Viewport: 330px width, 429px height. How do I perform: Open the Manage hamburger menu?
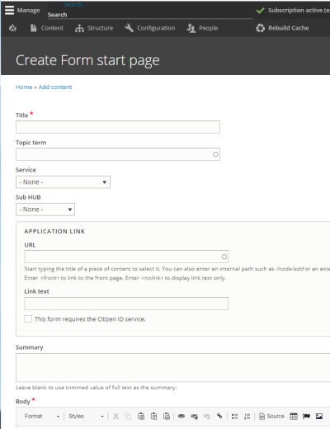[9, 10]
